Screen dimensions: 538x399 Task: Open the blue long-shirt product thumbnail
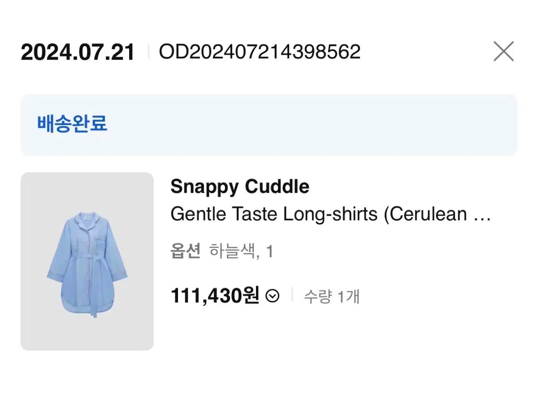click(x=87, y=261)
